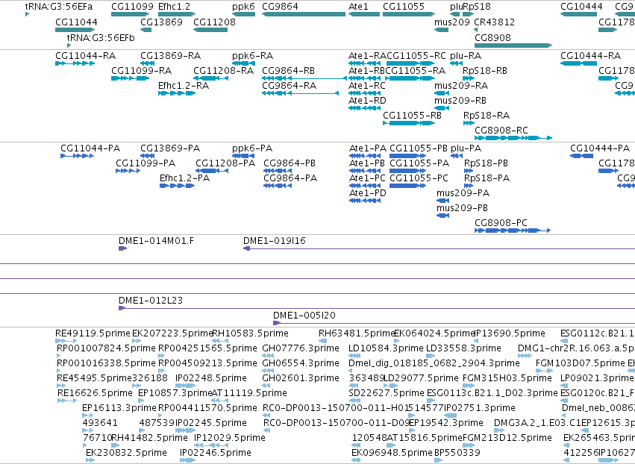
Task: Click the AT11119.5prime EST label
Action: [x=249, y=393]
